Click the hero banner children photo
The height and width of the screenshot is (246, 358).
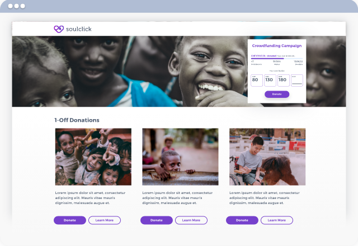coord(130,71)
